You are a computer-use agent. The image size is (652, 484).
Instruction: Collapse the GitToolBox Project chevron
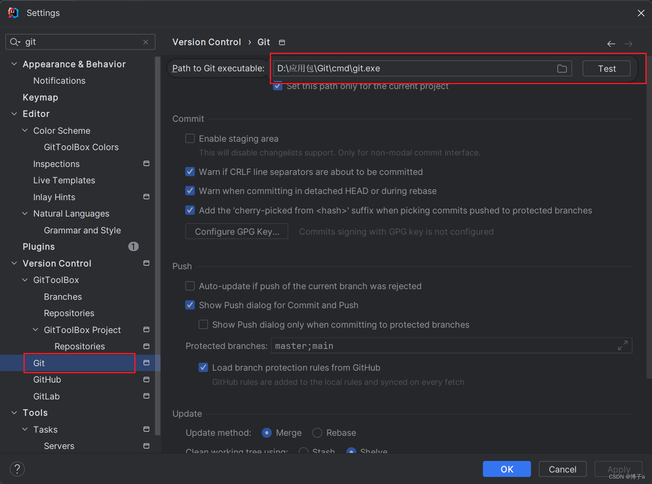tap(35, 329)
